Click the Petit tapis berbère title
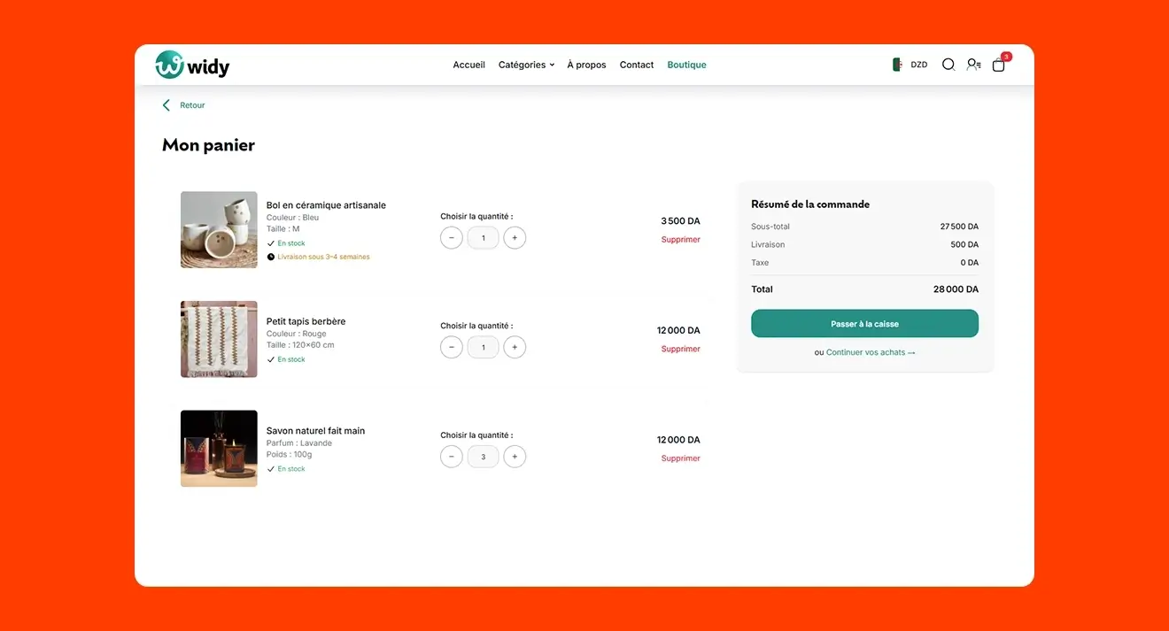Image resolution: width=1169 pixels, height=631 pixels. coord(306,321)
